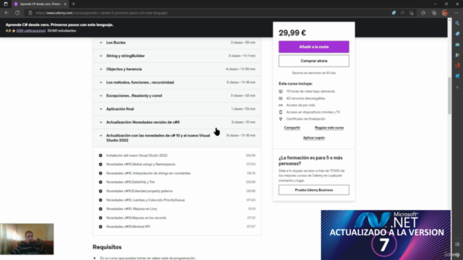Image resolution: width=463 pixels, height=260 pixels.
Task: Open the sidebar Outlook icon
Action: [457, 76]
